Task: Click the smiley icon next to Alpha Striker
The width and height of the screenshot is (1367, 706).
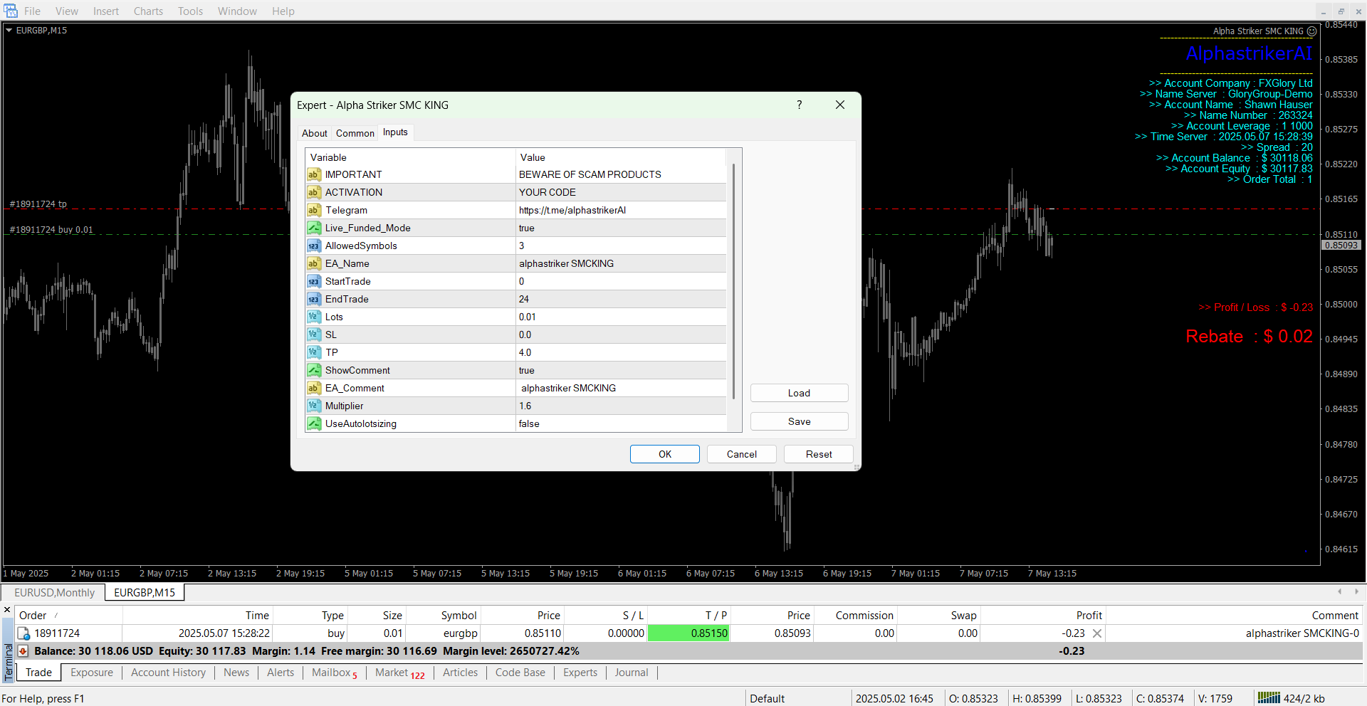Action: click(1311, 31)
